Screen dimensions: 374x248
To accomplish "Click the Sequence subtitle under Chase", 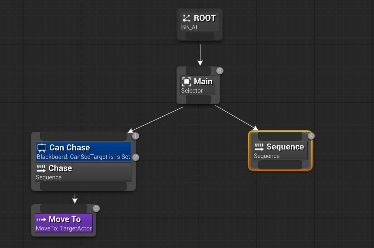I will pos(49,177).
